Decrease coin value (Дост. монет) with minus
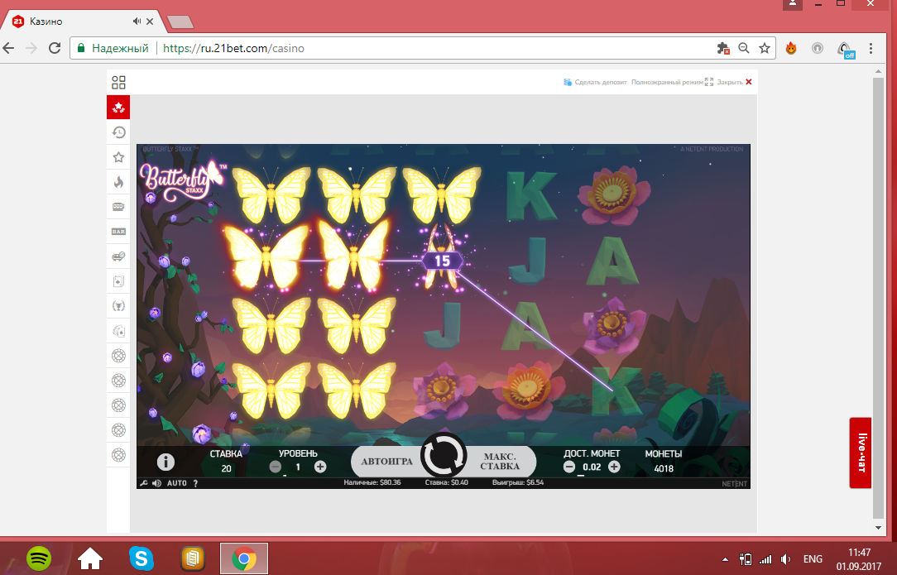This screenshot has width=897, height=575. tap(569, 467)
